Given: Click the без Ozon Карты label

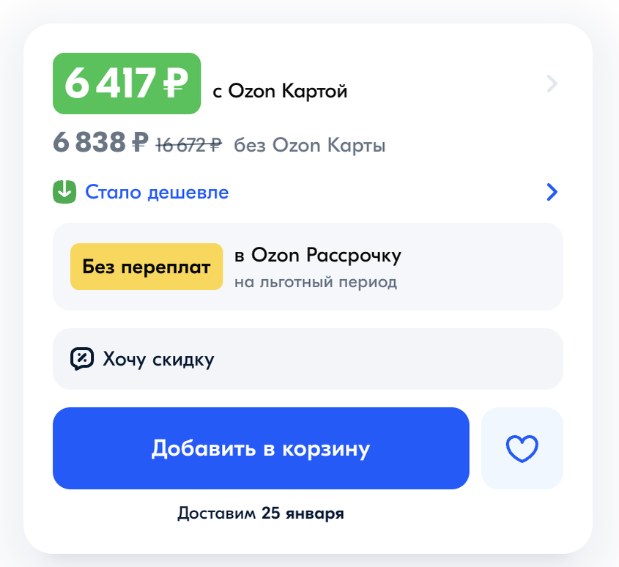Looking at the screenshot, I should pos(310,145).
